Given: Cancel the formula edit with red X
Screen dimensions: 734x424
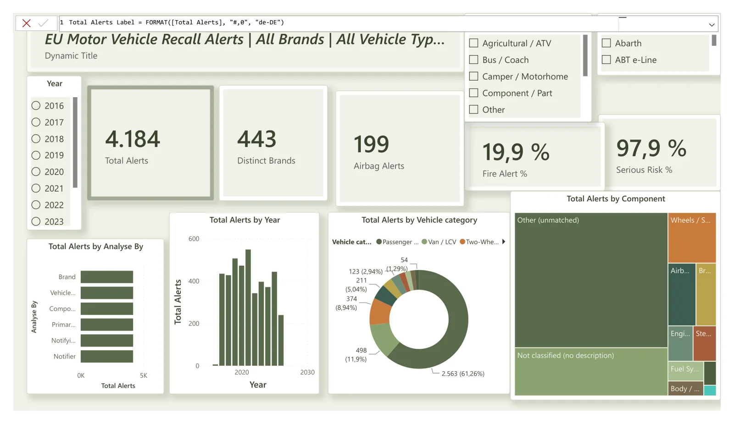Looking at the screenshot, I should point(27,23).
